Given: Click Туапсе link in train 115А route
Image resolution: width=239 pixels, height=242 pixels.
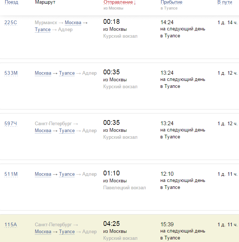Looking at the screenshot, I should coord(67,232).
